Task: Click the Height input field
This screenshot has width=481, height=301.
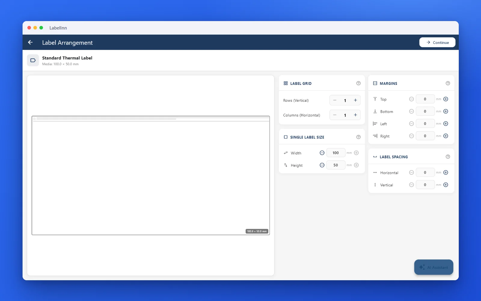Action: point(336,165)
